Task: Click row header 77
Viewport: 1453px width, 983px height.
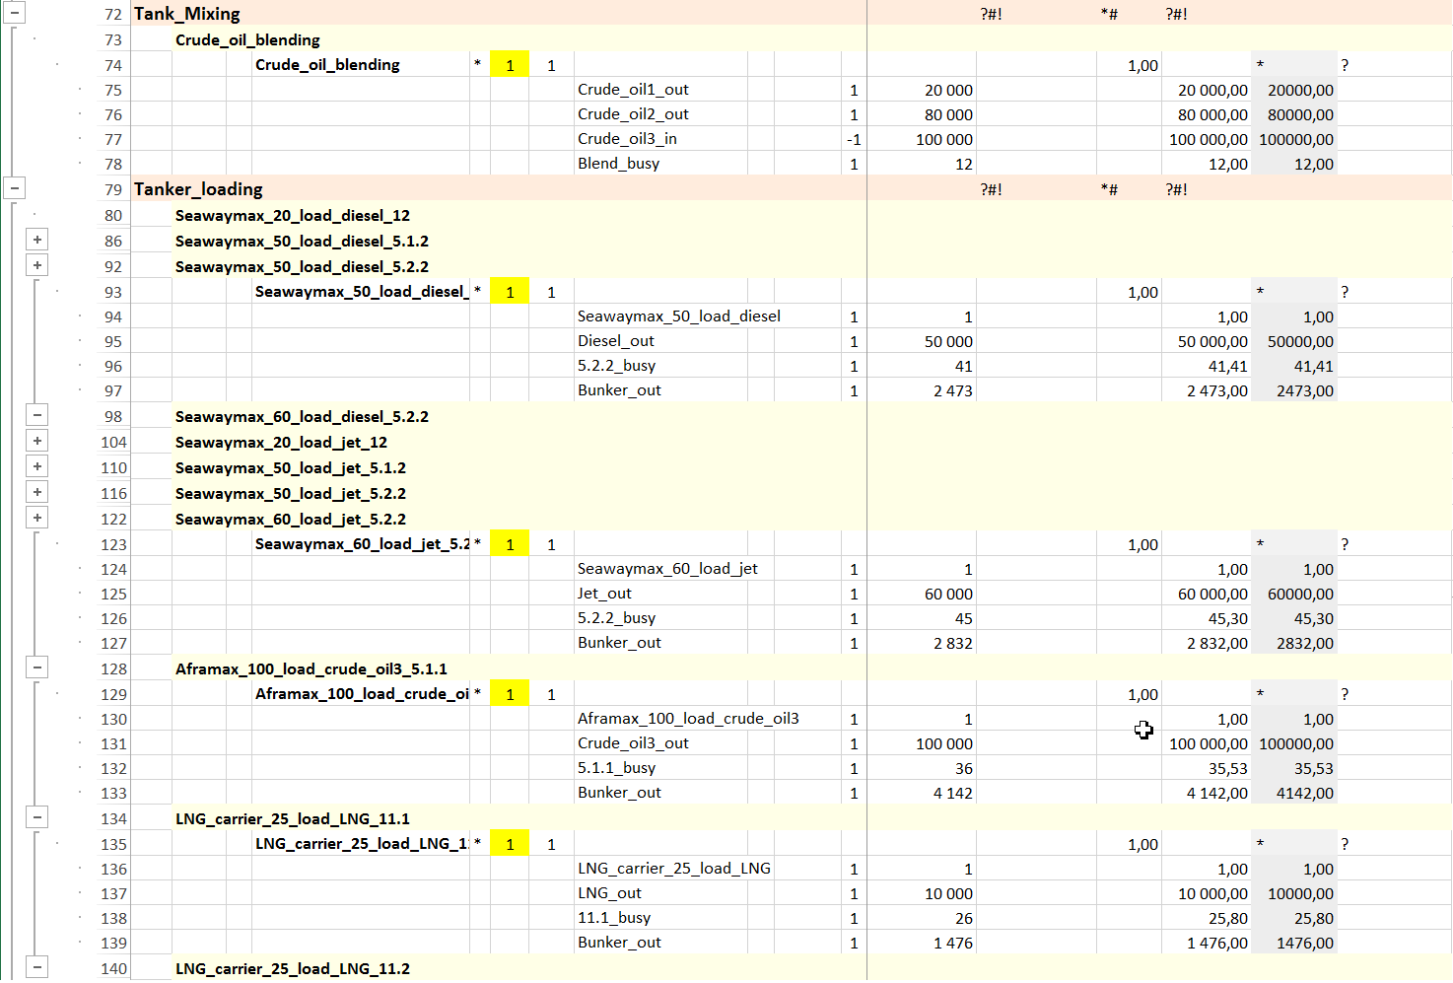Action: pyautogui.click(x=113, y=139)
